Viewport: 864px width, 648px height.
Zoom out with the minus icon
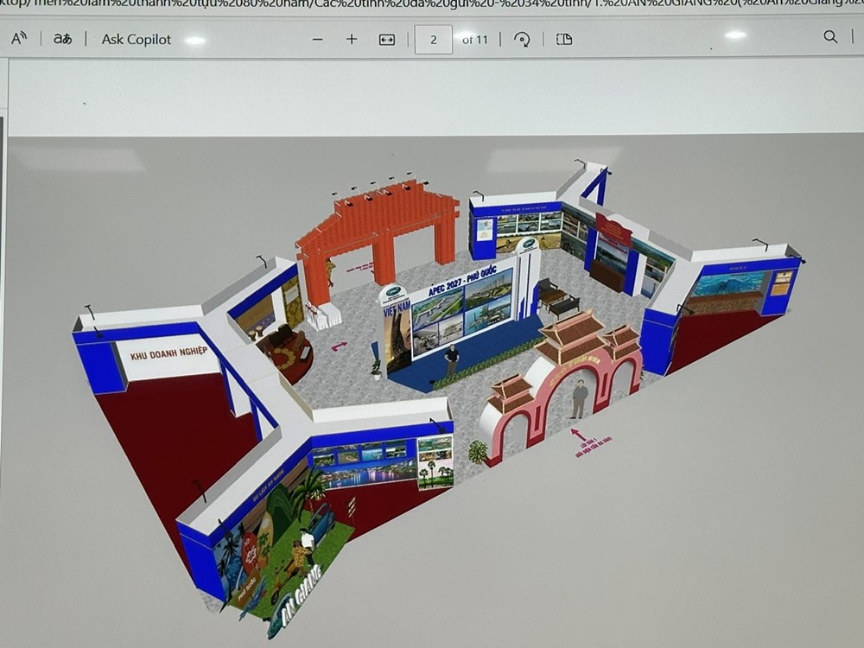tap(317, 40)
